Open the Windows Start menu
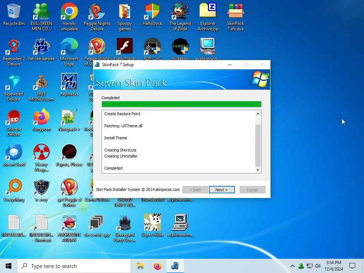This screenshot has height=273, width=364. pyautogui.click(x=9, y=266)
